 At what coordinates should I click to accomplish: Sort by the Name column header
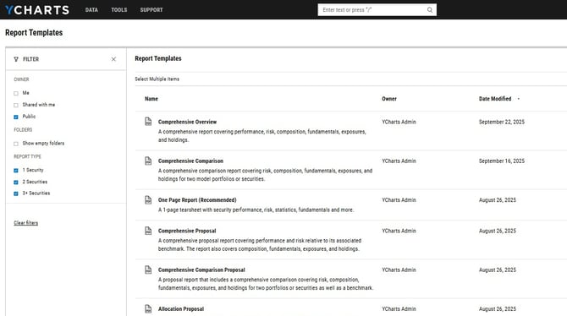tap(151, 99)
